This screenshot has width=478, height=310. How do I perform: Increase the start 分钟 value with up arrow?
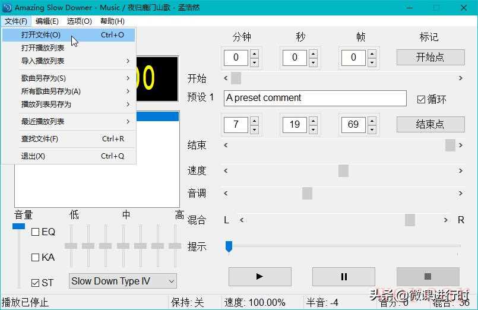(254, 53)
